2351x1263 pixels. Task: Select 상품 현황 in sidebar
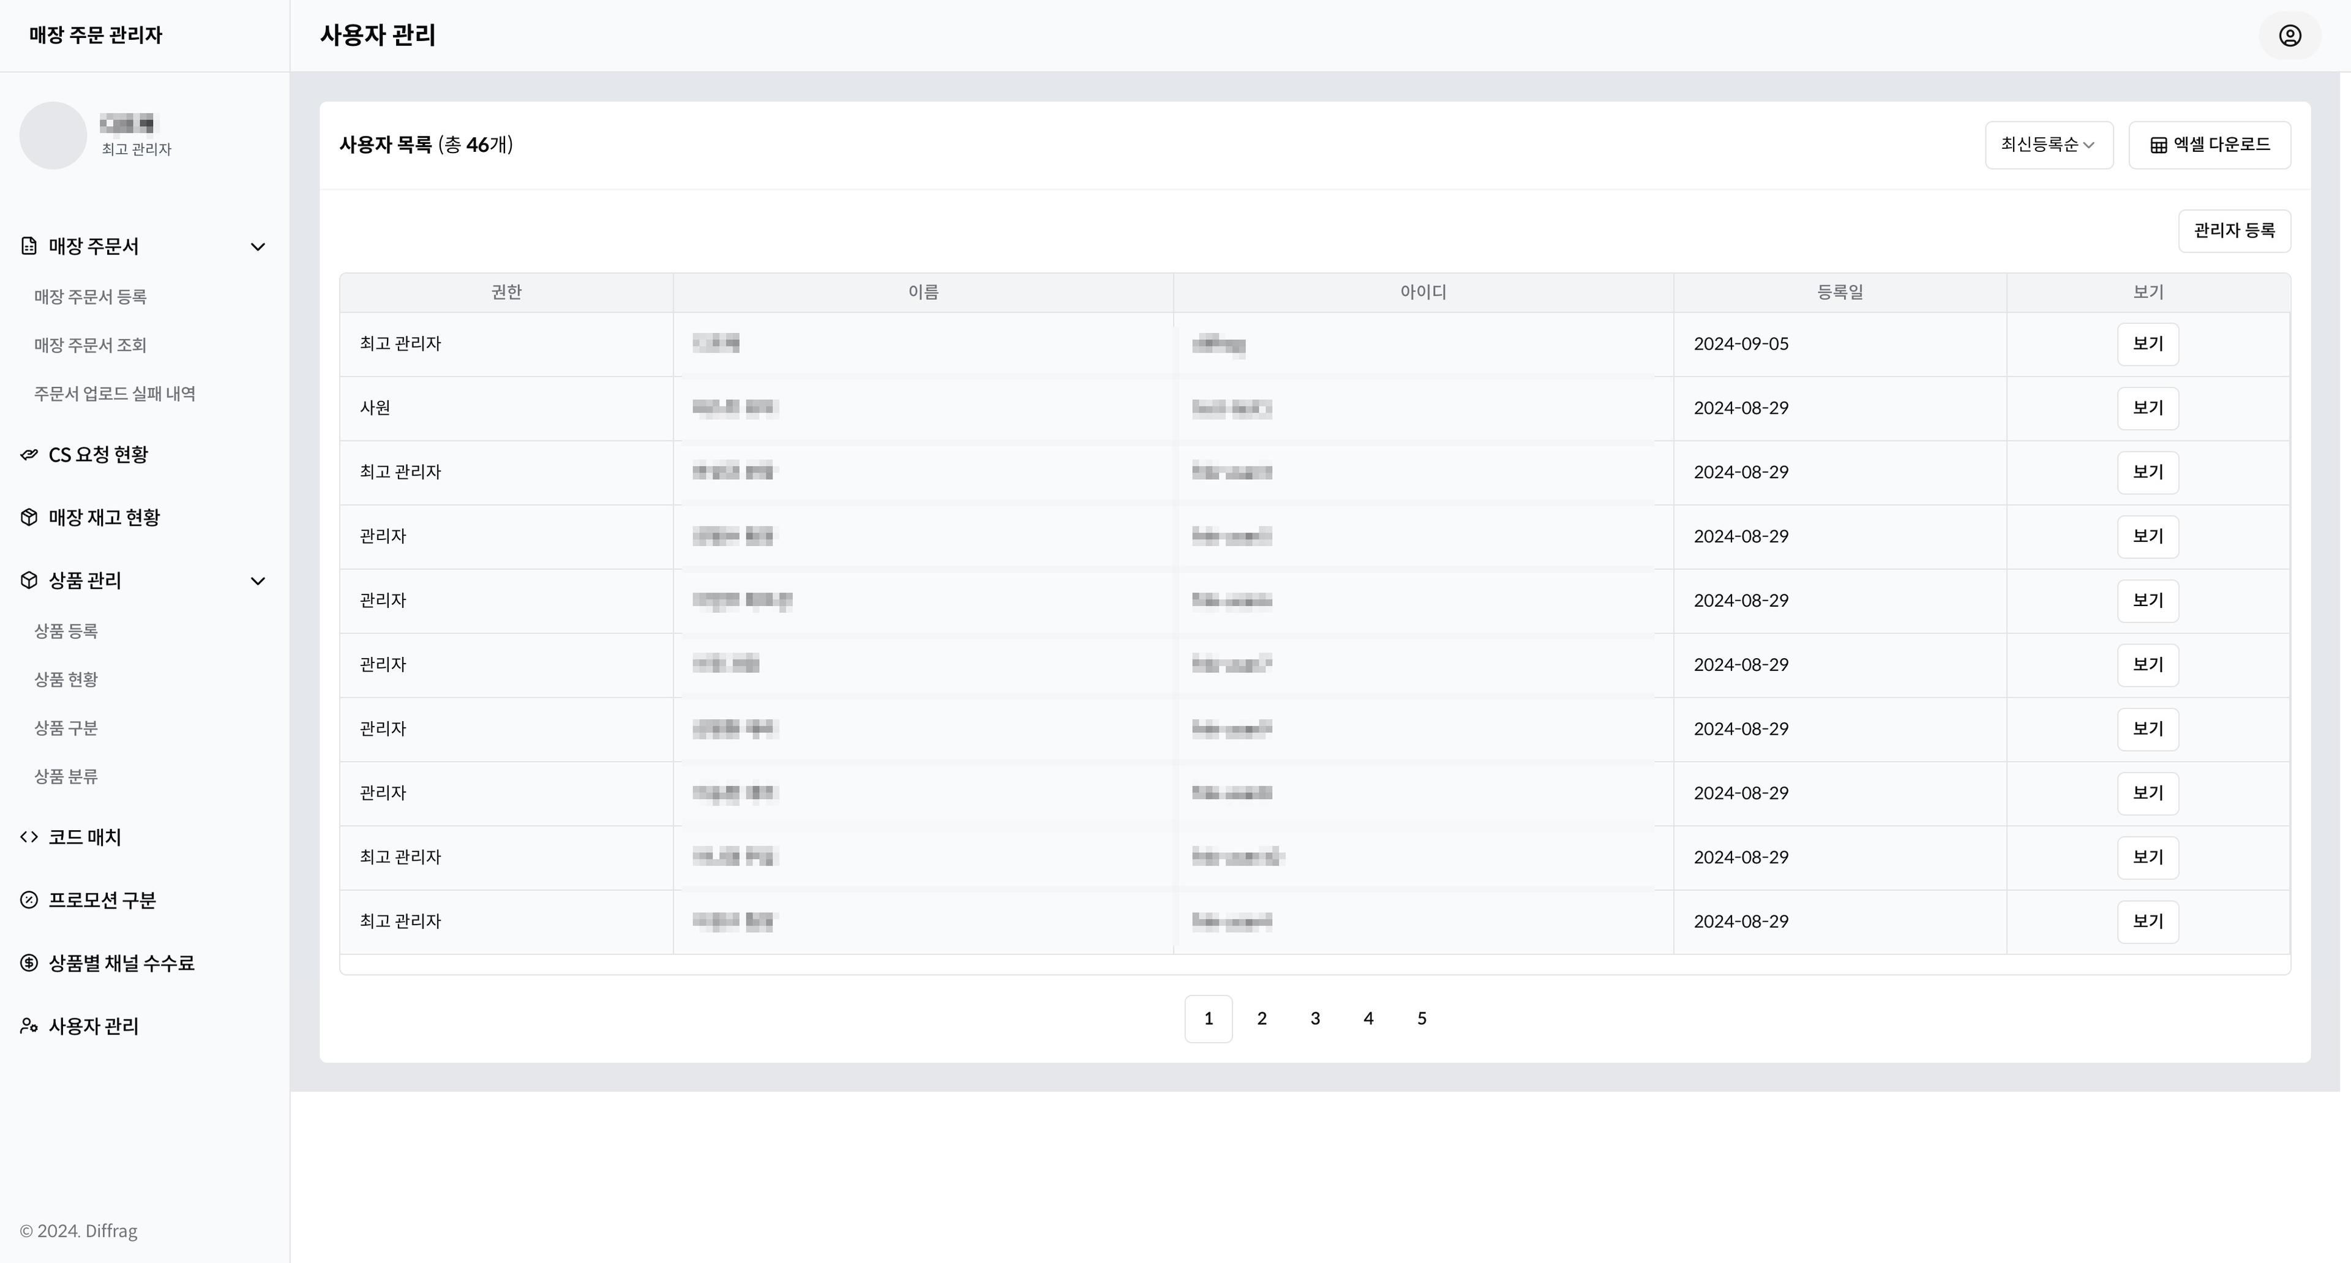pyautogui.click(x=66, y=679)
